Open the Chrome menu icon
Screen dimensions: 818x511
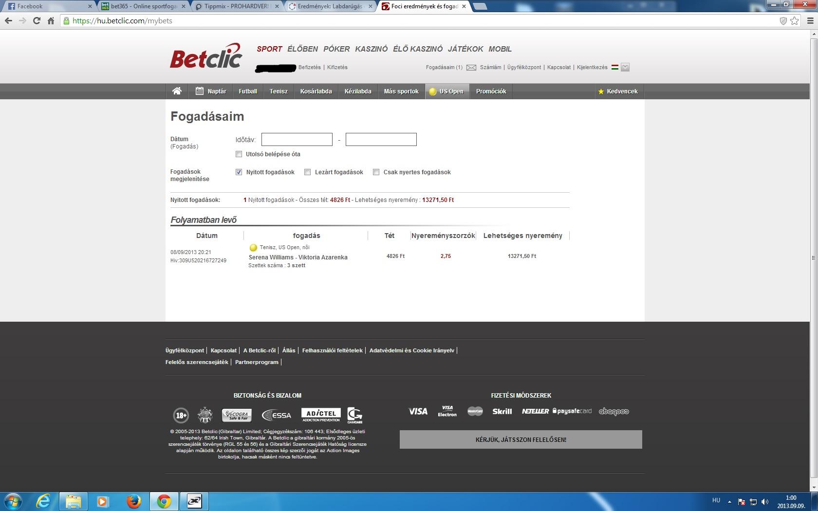point(810,21)
